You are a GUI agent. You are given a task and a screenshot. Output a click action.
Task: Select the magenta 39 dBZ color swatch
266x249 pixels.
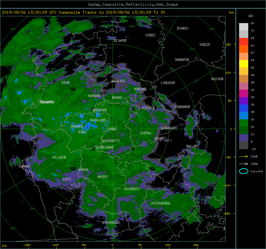click(244, 94)
